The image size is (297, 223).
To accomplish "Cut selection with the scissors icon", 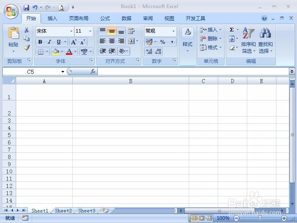I will (27, 30).
